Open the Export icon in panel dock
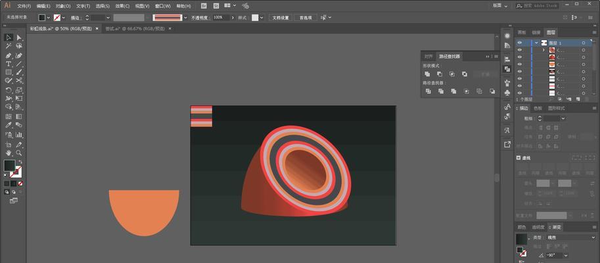Viewport: 600px width, 263px height. tap(507, 145)
